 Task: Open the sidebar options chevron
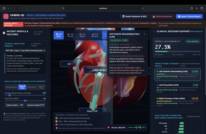pyautogui.click(x=8, y=8)
